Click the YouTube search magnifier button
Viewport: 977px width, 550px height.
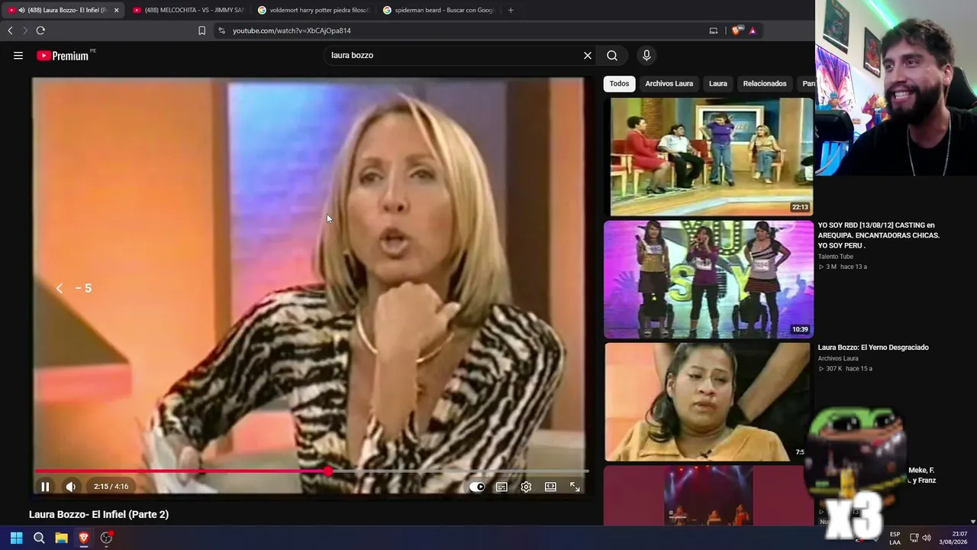[612, 55]
